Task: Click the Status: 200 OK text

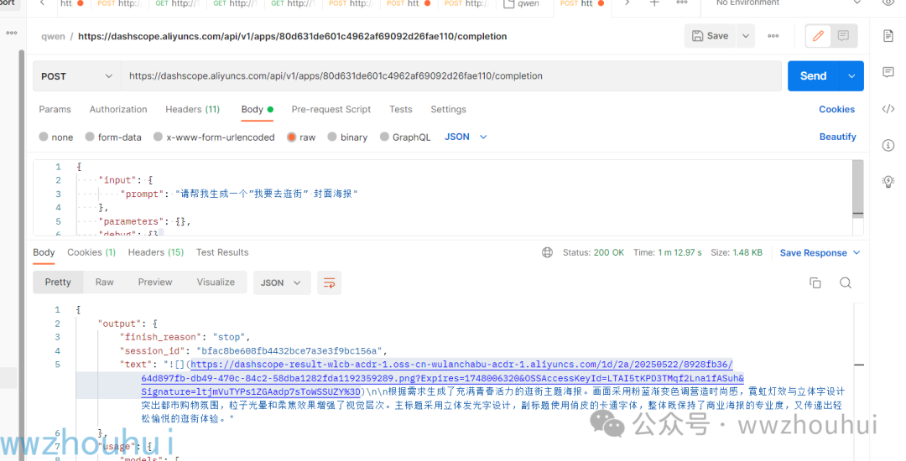Action: pos(593,253)
